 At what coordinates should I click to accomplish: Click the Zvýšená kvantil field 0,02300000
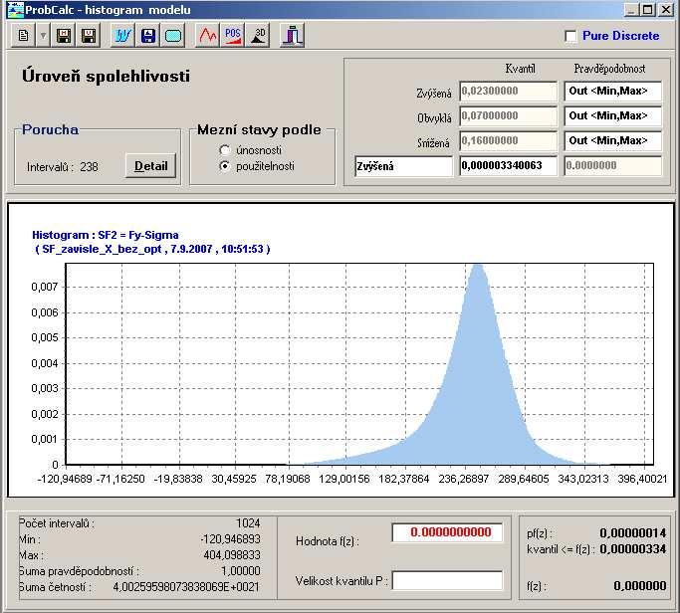coord(509,91)
